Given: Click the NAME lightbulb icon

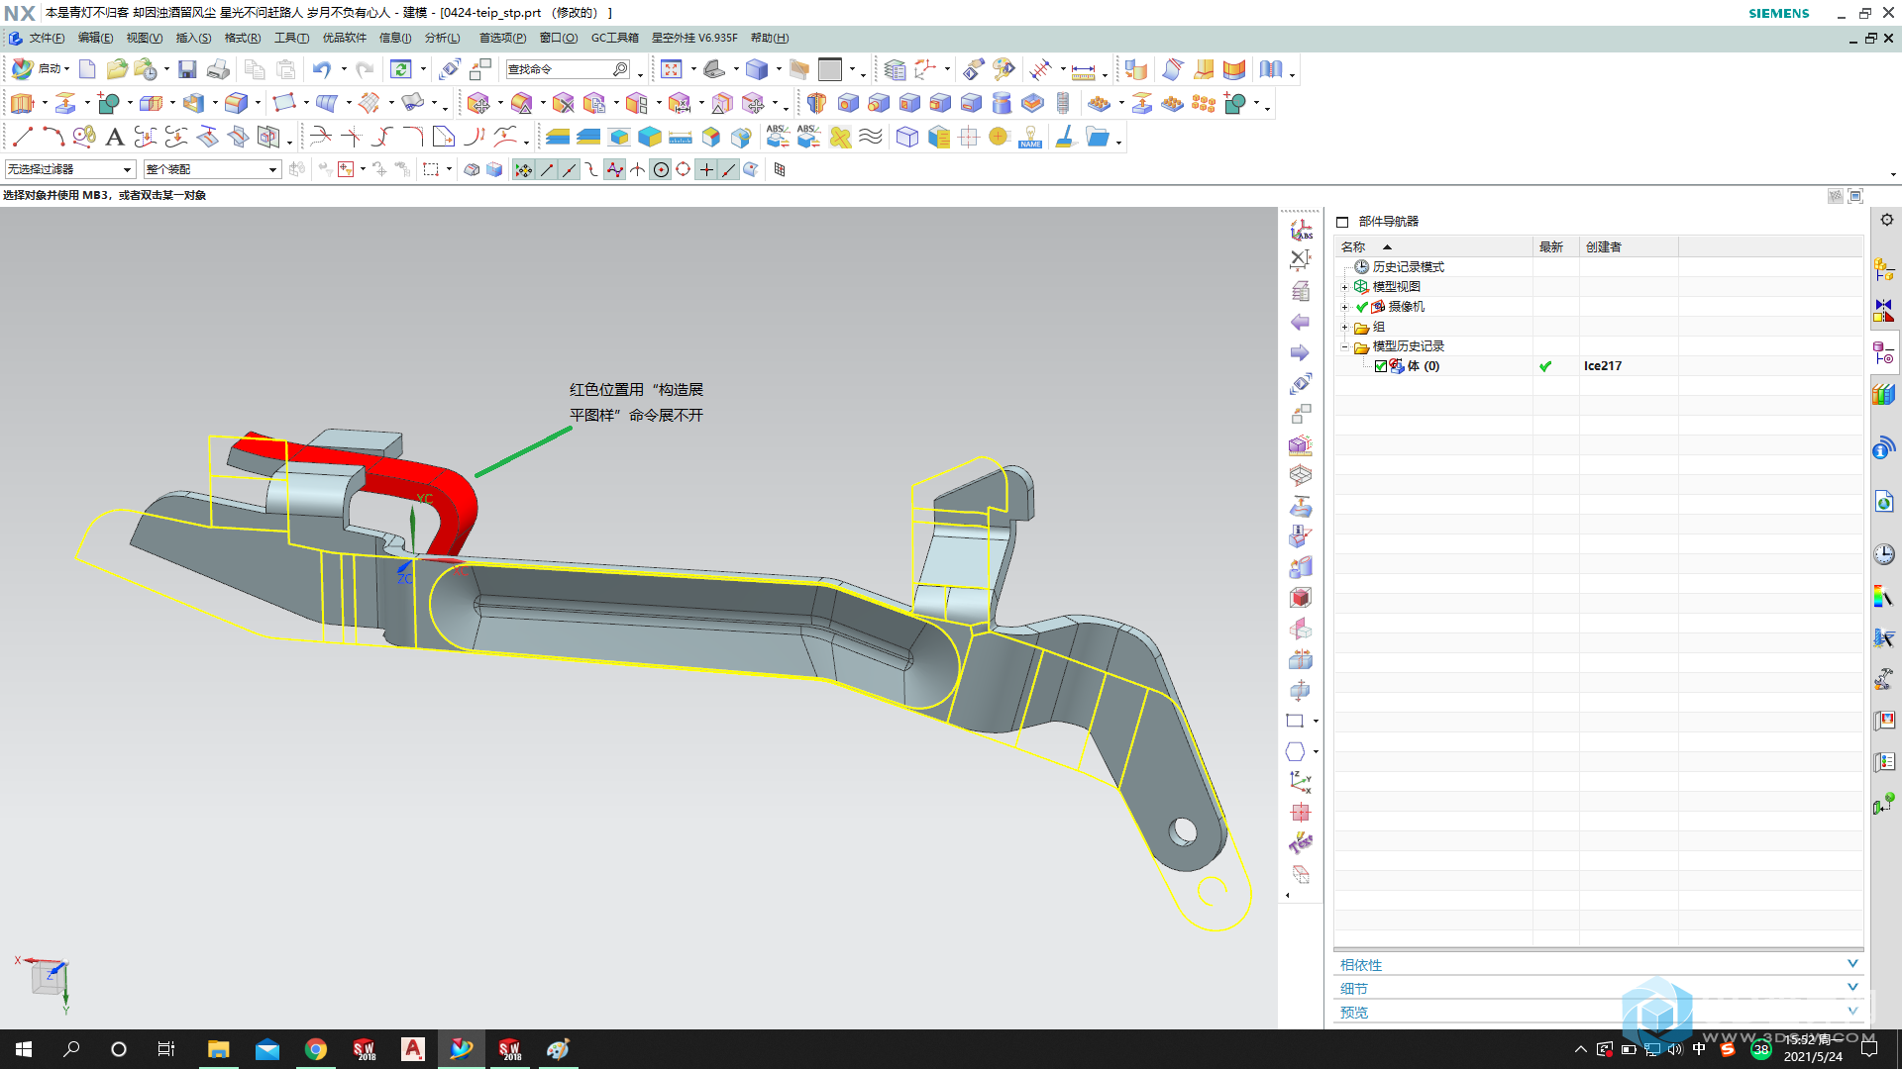Looking at the screenshot, I should [1030, 137].
